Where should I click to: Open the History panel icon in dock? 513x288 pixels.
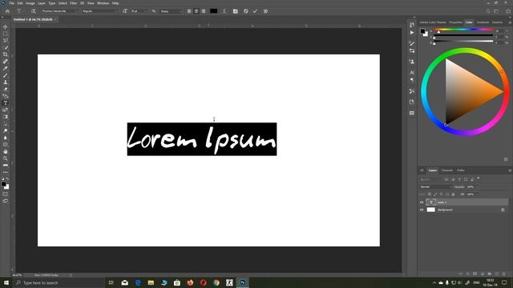click(x=412, y=25)
